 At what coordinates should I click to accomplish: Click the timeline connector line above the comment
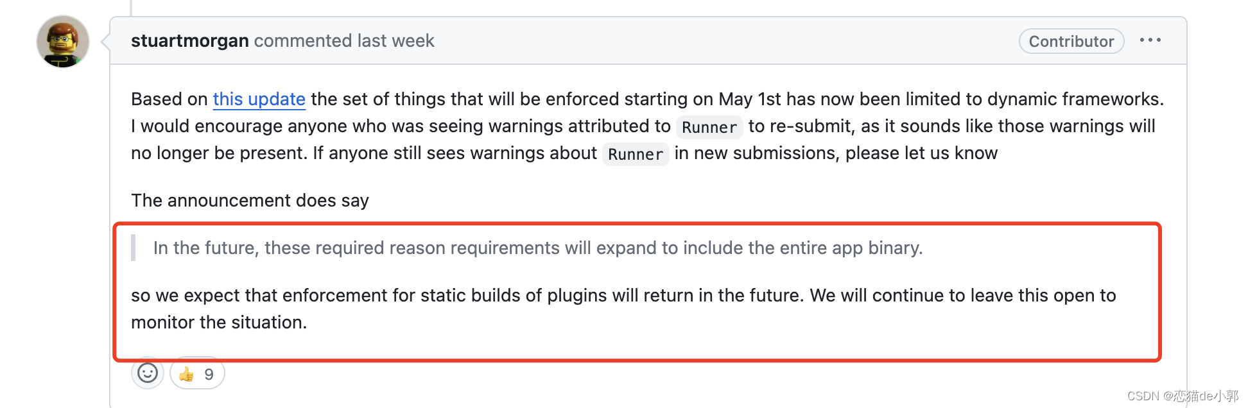131,8
